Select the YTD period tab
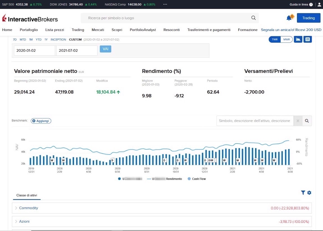Screen dimensions: 323x231 (39, 40)
